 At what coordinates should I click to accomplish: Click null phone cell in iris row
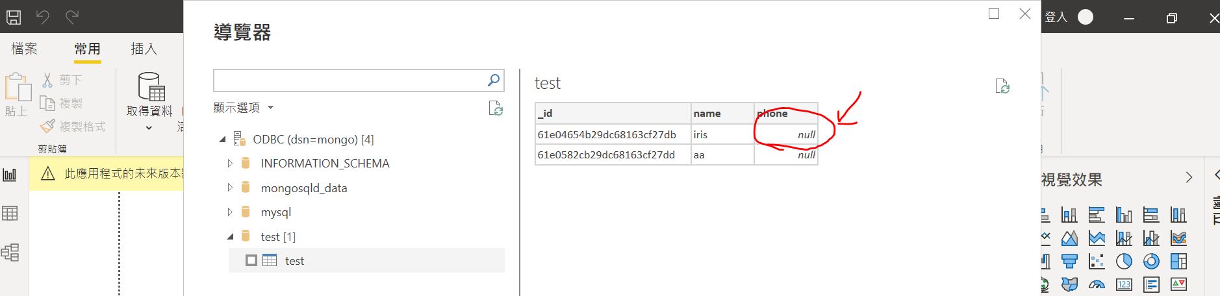tap(785, 134)
